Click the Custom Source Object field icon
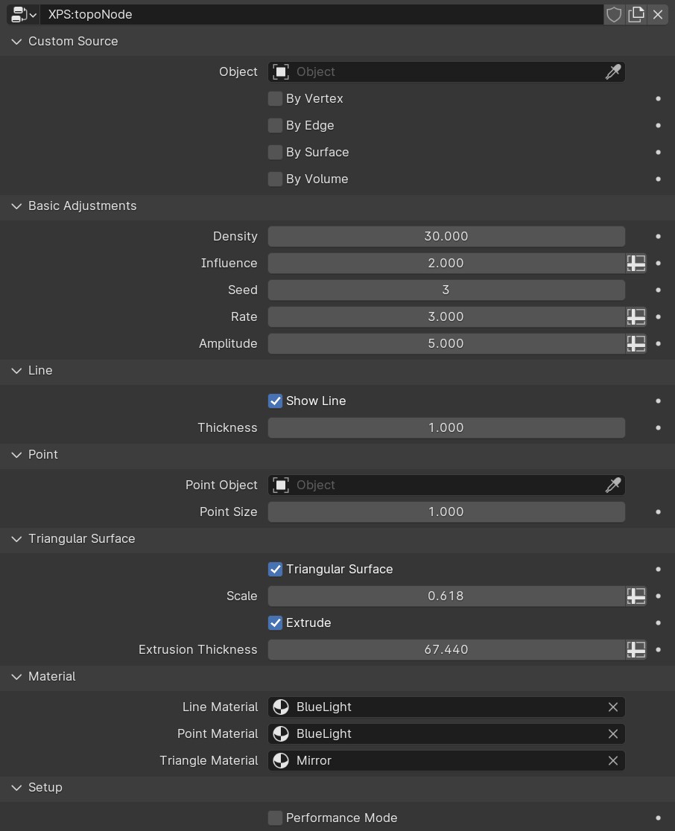Screen dimensions: 675x831 click(x=280, y=71)
